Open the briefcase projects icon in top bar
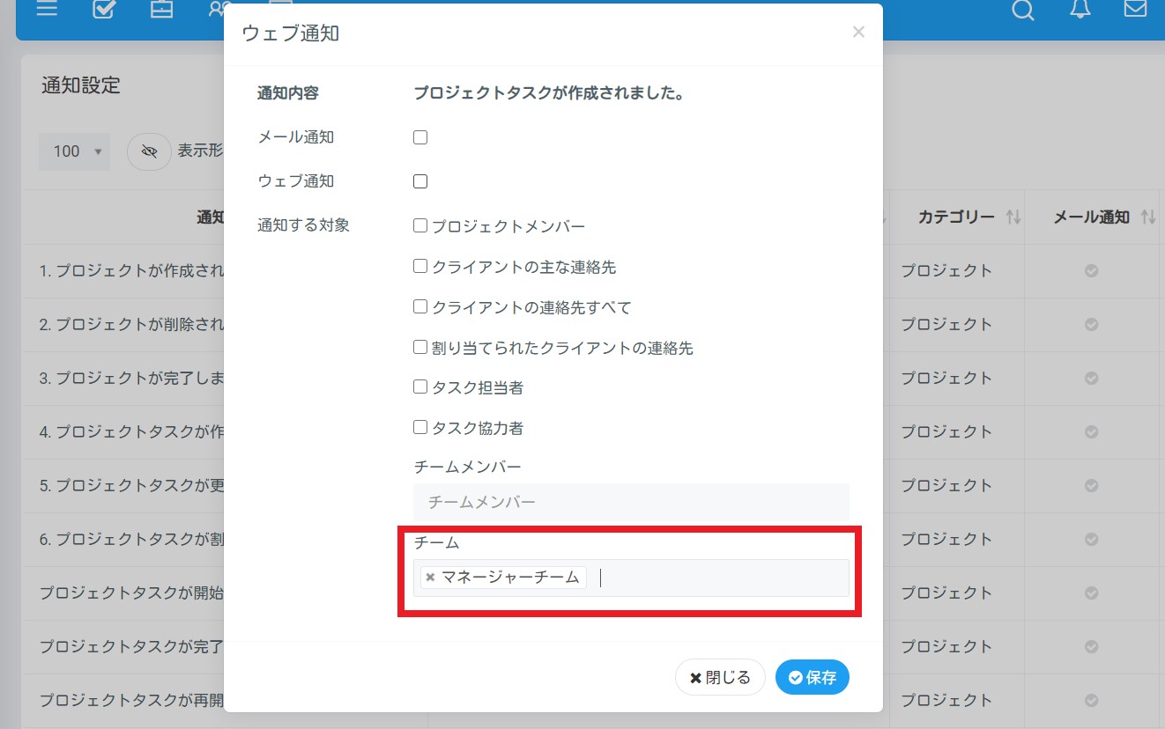This screenshot has height=729, width=1165. [x=161, y=9]
